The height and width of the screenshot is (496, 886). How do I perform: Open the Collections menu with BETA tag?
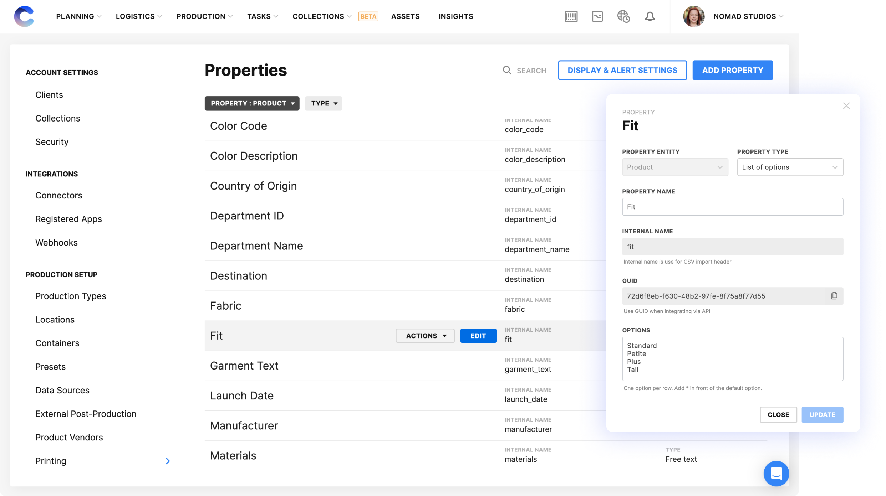pyautogui.click(x=319, y=16)
